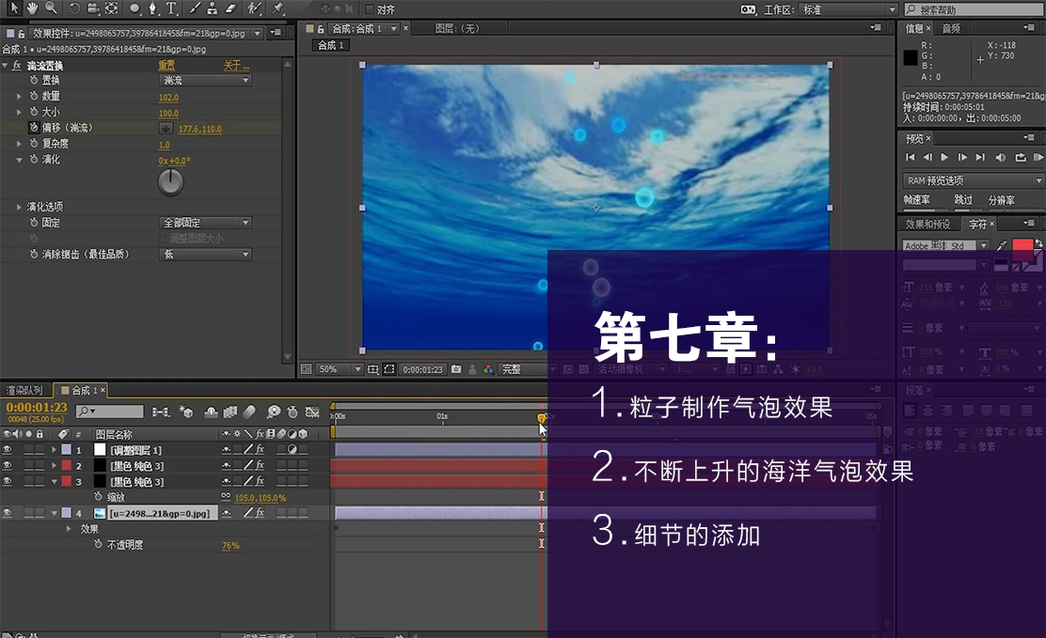The image size is (1046, 638).
Task: Click current time 0:00:01:23 in timeline
Action: click(37, 407)
